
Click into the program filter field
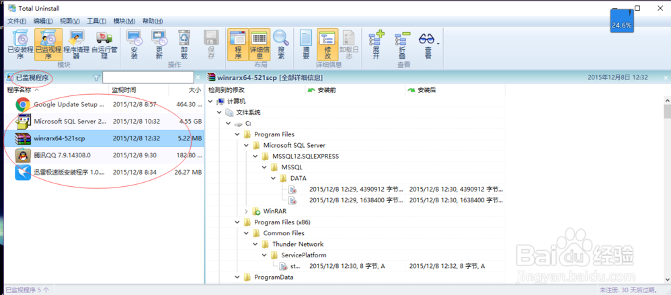click(148, 77)
